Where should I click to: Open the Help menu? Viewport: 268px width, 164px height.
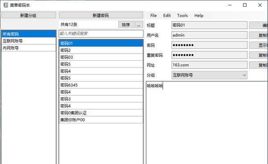(x=199, y=16)
